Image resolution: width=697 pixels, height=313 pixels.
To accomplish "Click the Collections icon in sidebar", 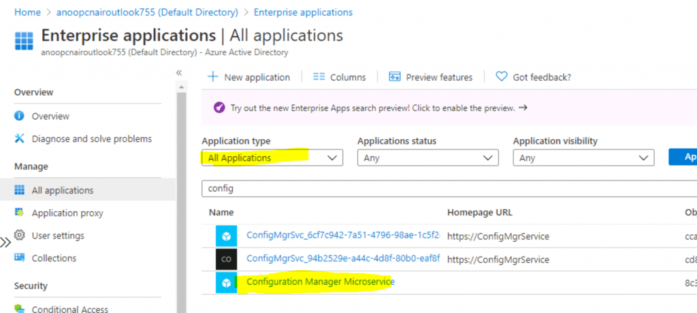I will pyautogui.click(x=19, y=257).
